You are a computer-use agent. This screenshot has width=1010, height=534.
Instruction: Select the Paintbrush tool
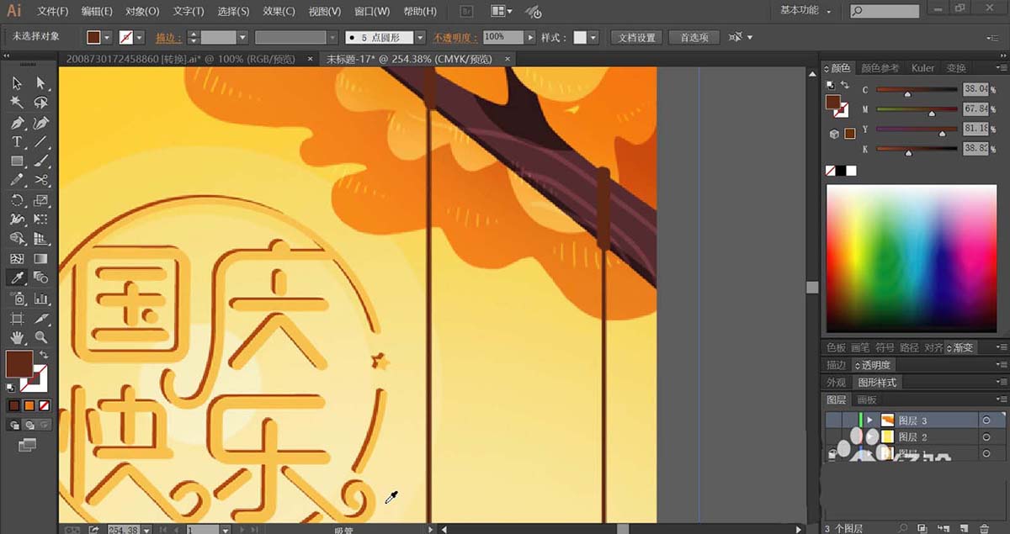tap(40, 161)
